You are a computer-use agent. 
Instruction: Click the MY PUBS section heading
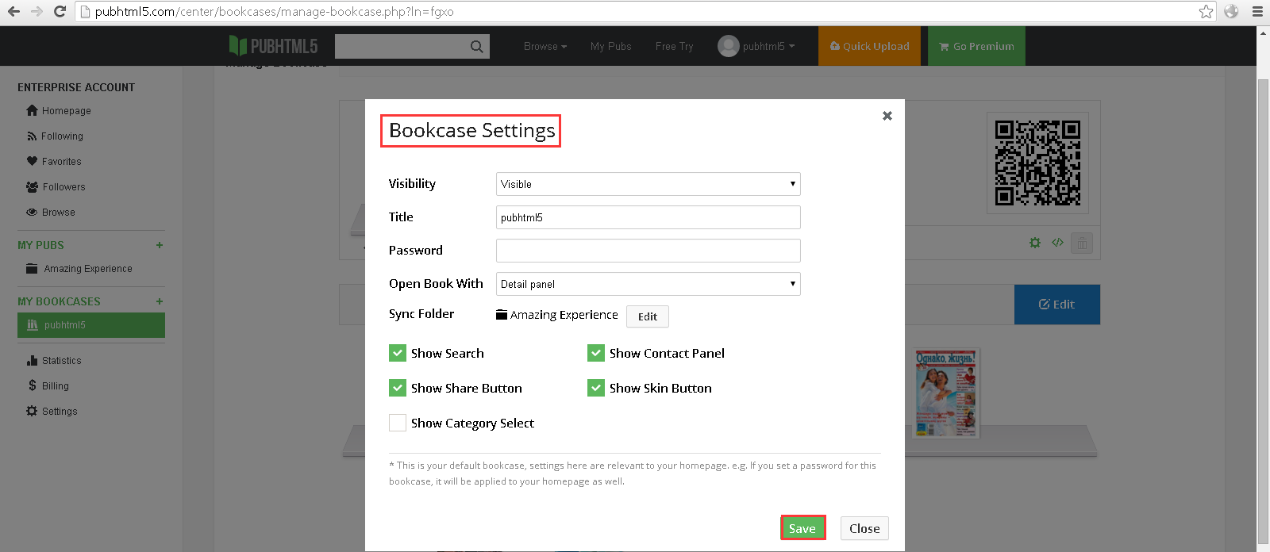click(x=40, y=245)
